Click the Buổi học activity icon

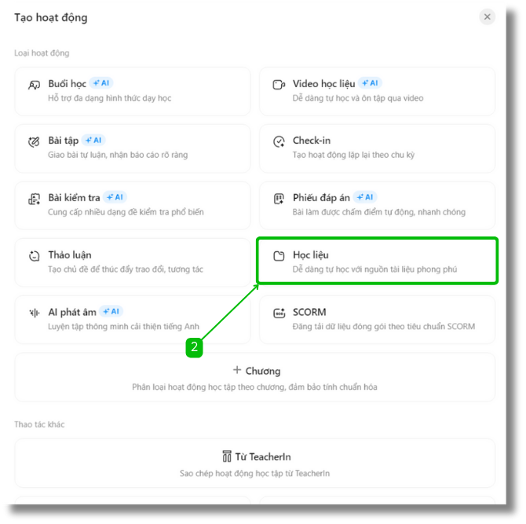34,85
